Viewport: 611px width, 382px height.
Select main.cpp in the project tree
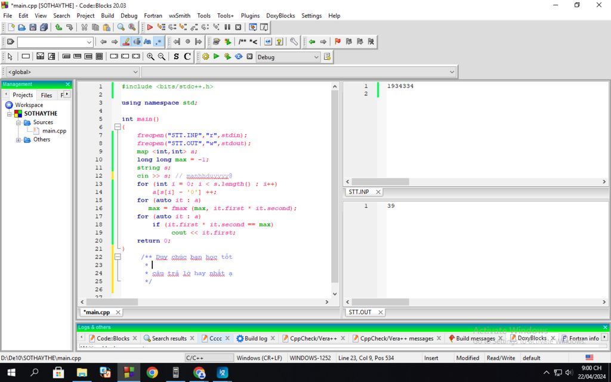[x=54, y=131]
